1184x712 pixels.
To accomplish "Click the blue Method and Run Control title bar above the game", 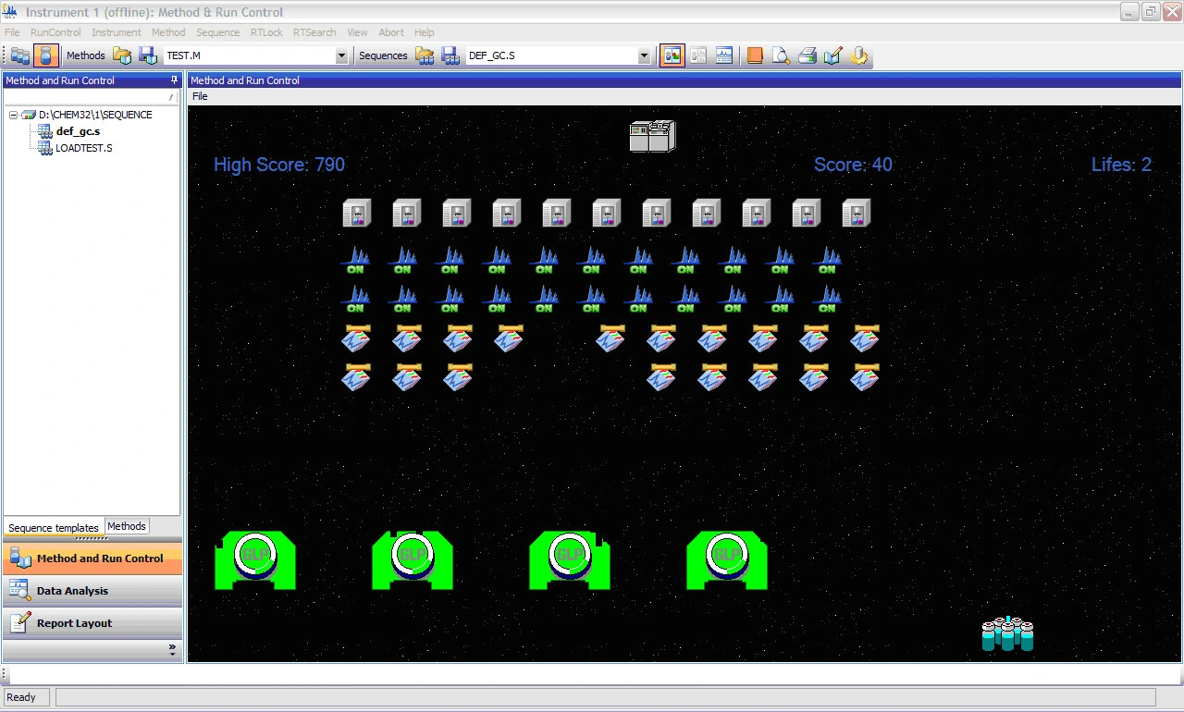I will (684, 80).
